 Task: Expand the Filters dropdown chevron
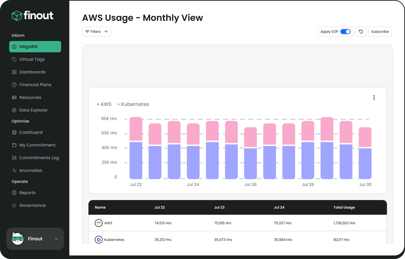tap(106, 31)
